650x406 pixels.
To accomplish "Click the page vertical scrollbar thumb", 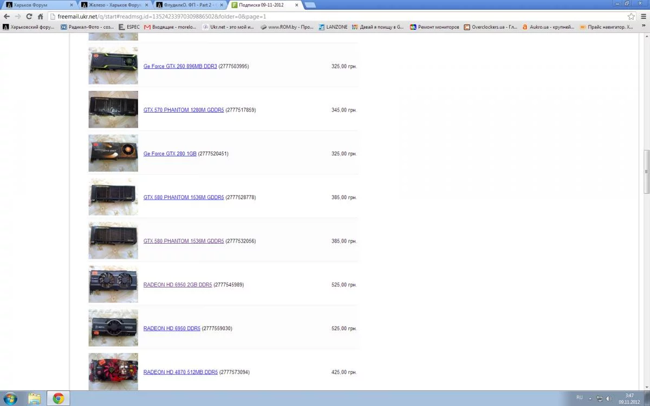I will pos(646,172).
